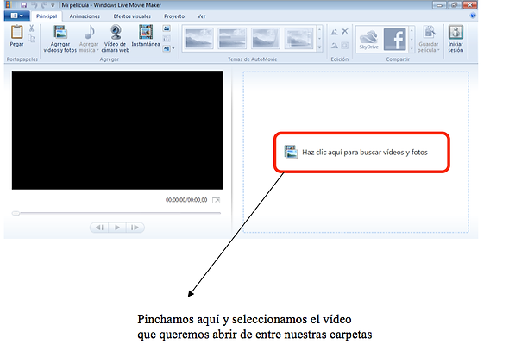Click the 00:00,00/00:00,00 time display
509x344 pixels.
pos(186,200)
